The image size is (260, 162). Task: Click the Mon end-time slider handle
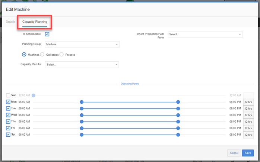click(178, 102)
